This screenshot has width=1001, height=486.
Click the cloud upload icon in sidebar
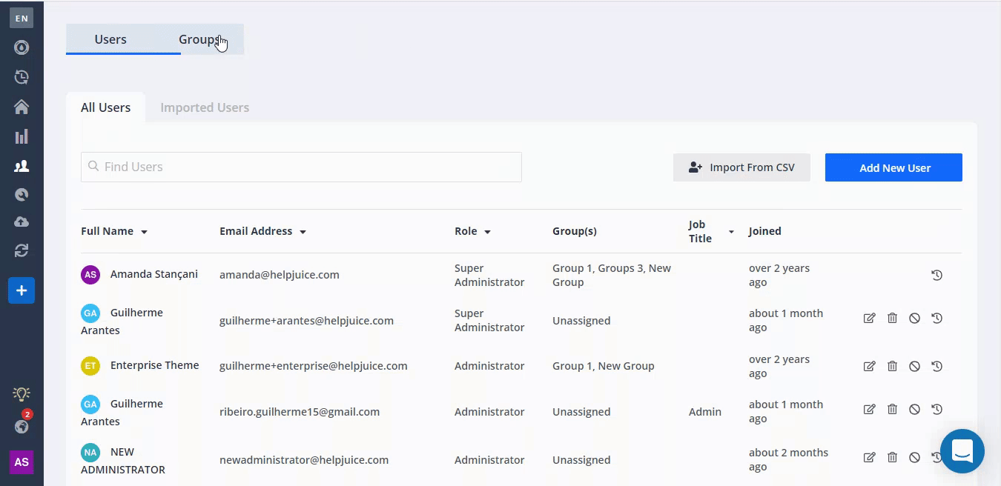22,222
